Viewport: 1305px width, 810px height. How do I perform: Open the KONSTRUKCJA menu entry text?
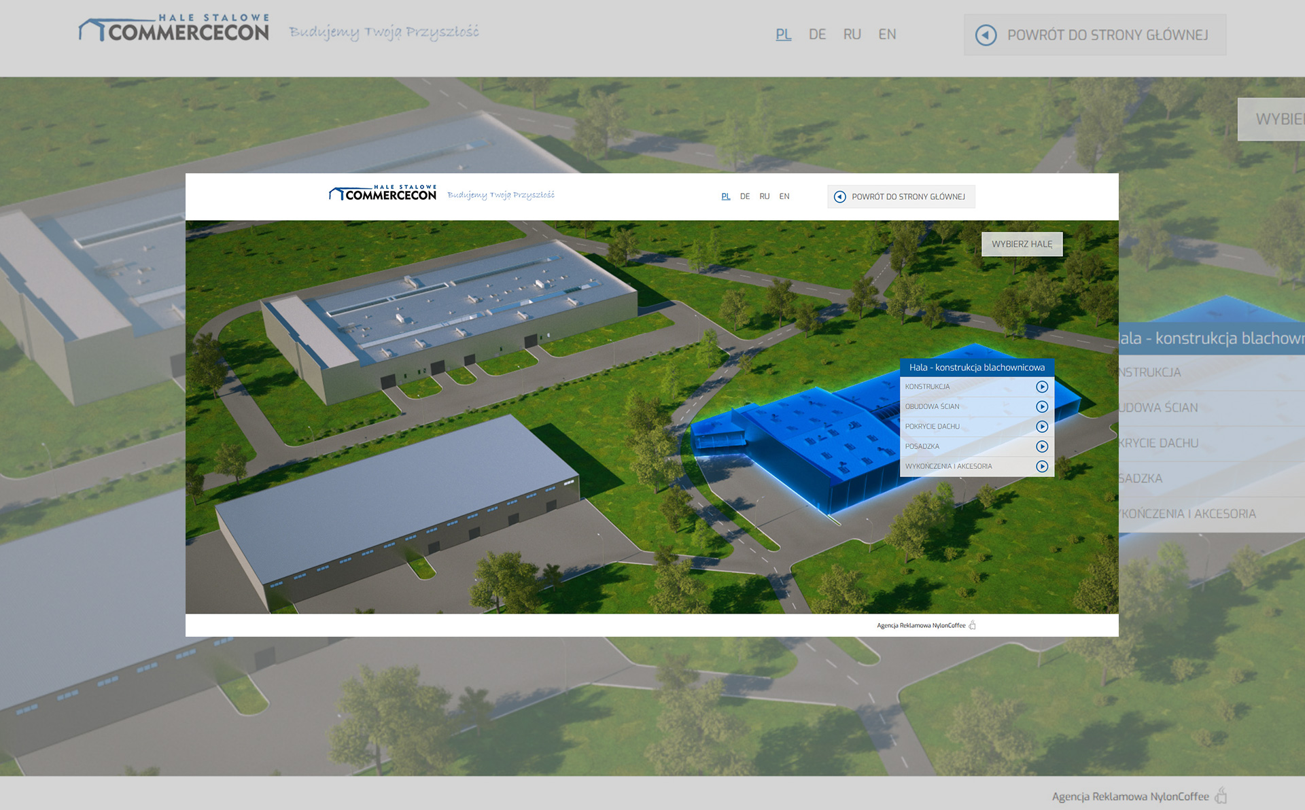click(x=927, y=387)
